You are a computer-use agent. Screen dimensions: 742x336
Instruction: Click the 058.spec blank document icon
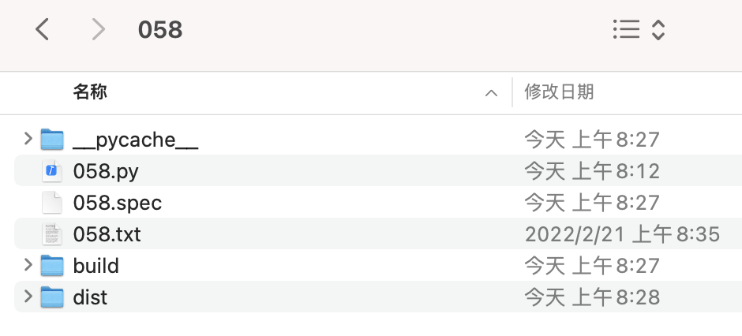(x=52, y=203)
